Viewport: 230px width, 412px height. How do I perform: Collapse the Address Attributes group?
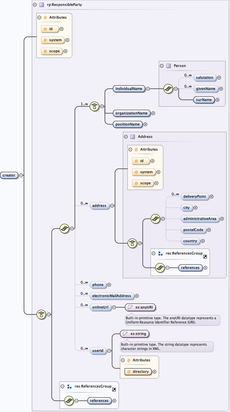coord(130,149)
